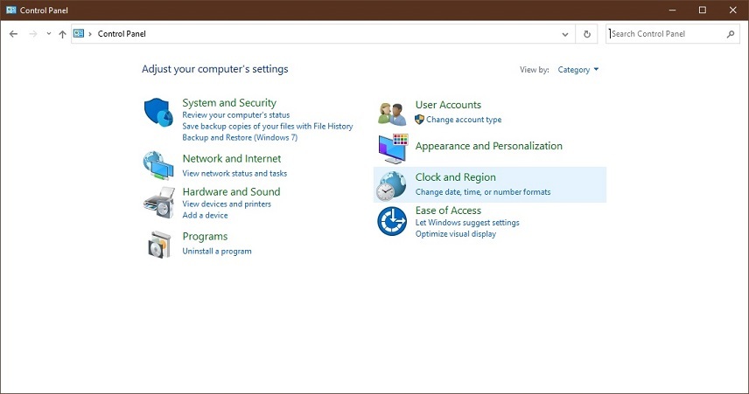Open Backup and Restore (Windows 7)
Viewport: 749px width, 394px height.
tap(240, 137)
